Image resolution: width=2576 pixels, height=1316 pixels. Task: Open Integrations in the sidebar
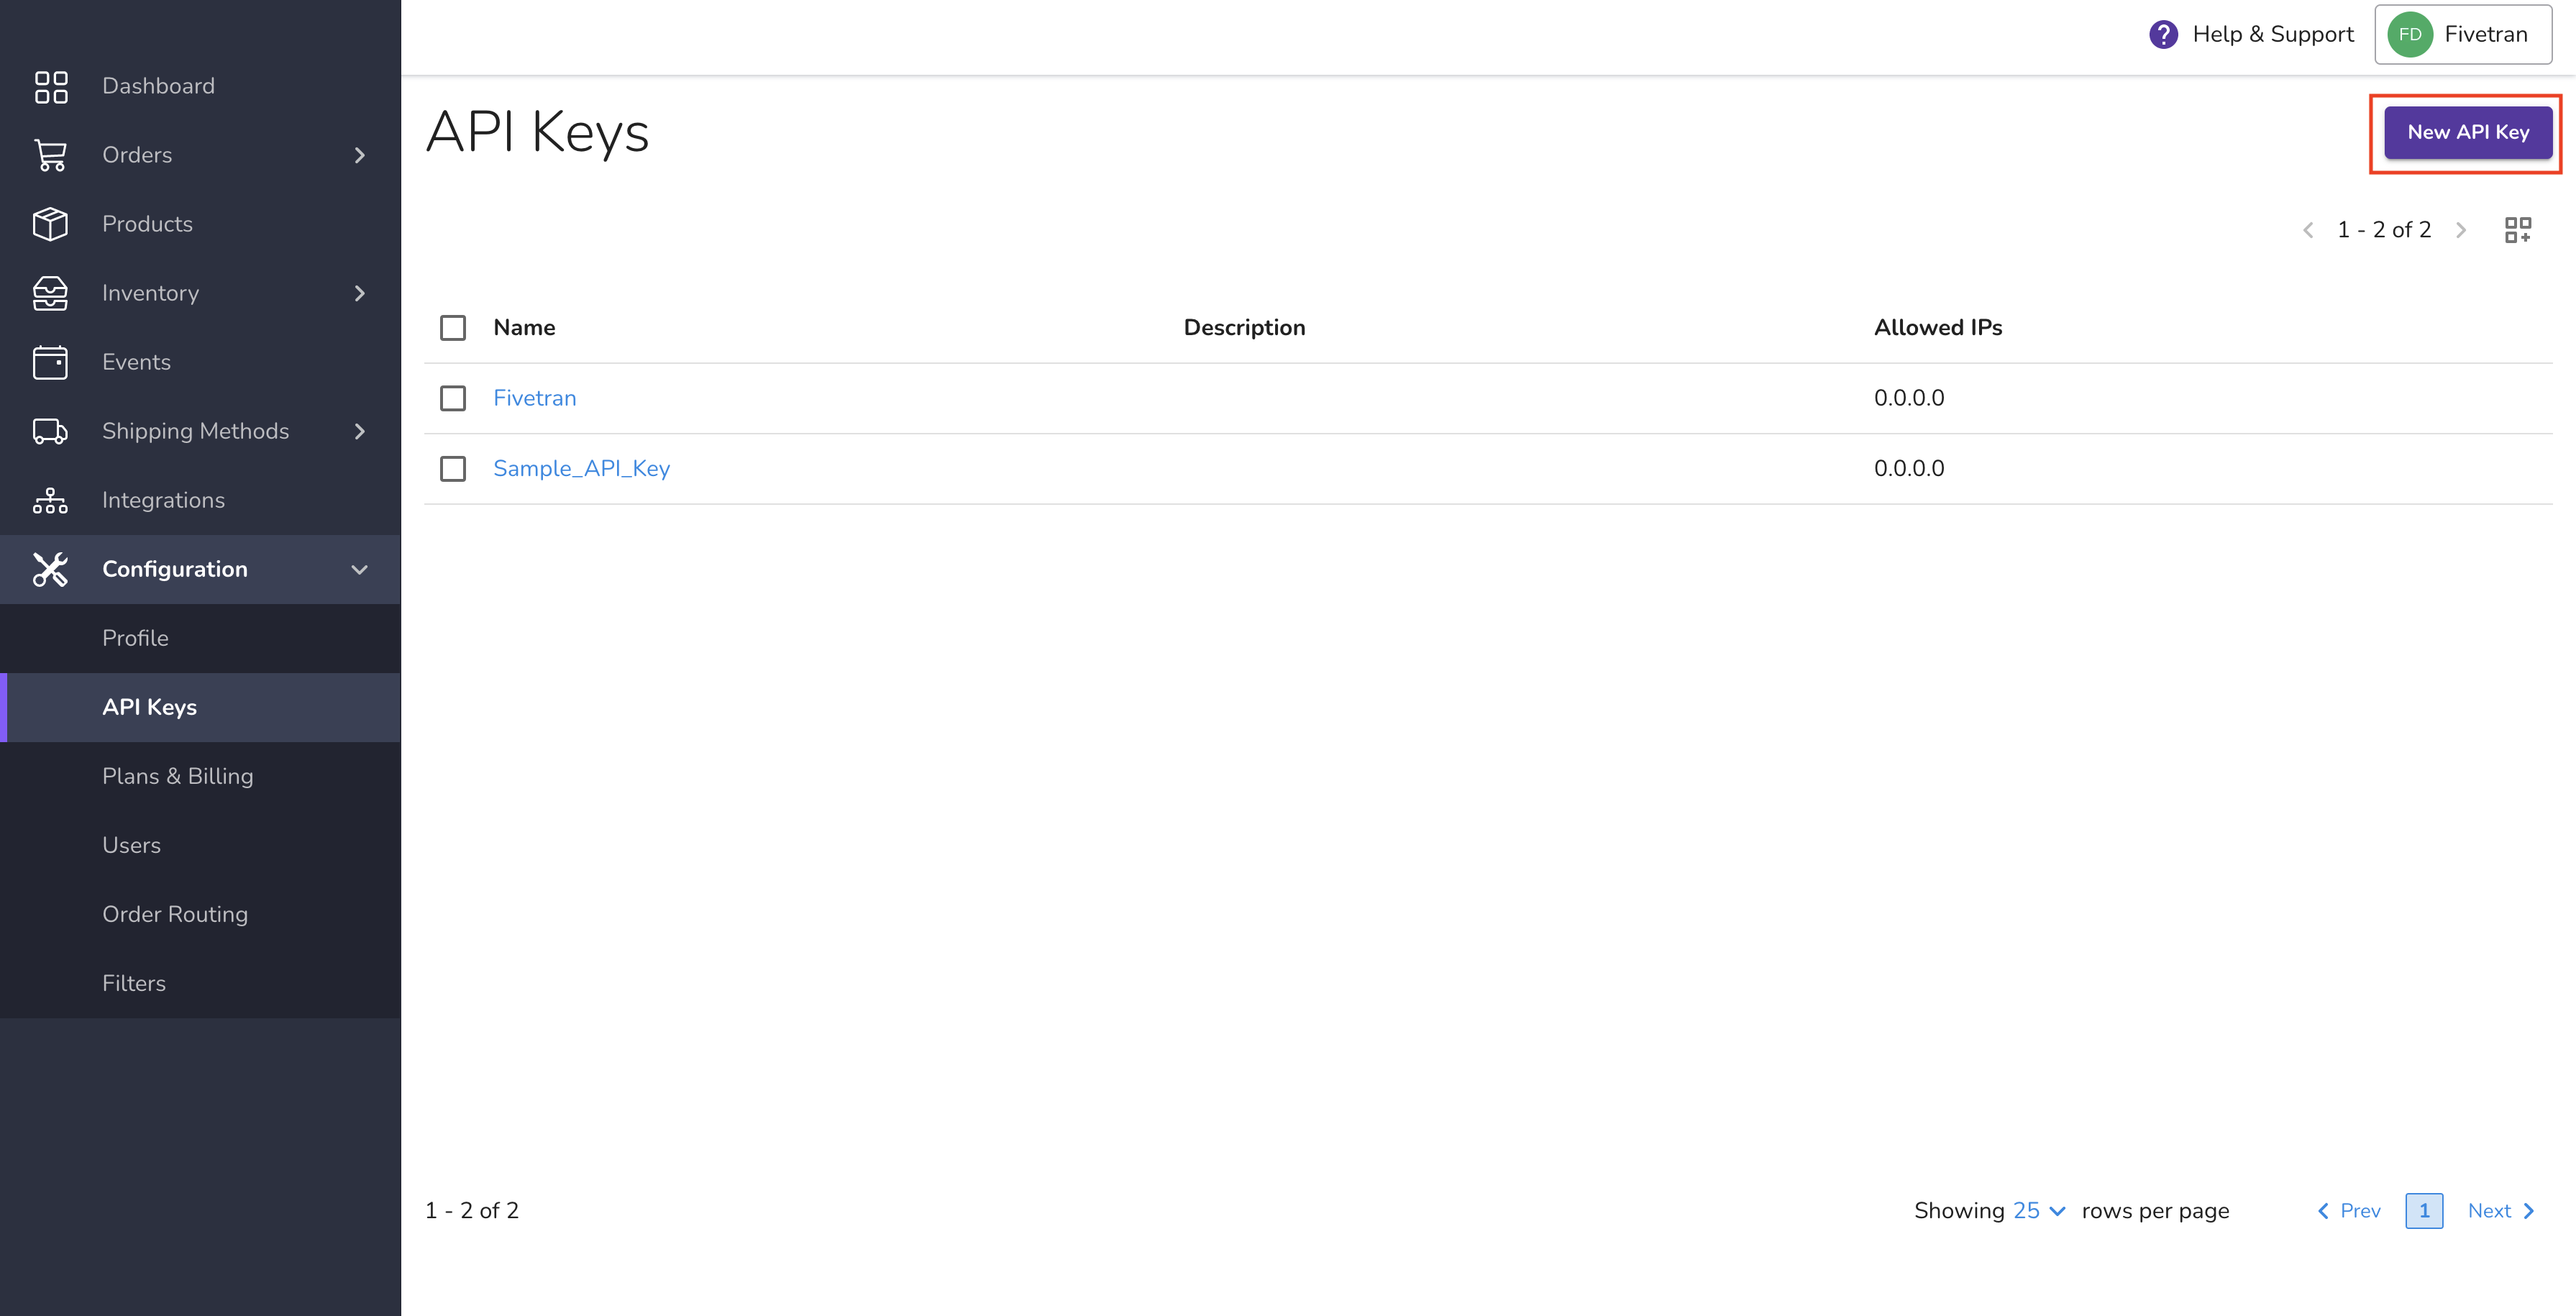[200, 500]
